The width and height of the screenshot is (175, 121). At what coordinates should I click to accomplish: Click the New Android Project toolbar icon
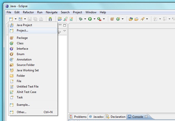(60, 19)
